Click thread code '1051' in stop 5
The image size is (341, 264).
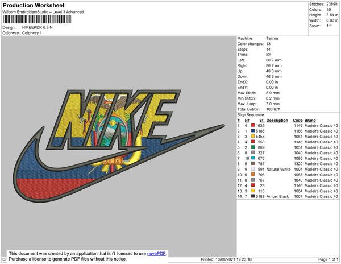point(298,147)
